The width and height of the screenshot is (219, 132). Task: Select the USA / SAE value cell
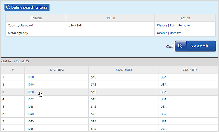110,25
